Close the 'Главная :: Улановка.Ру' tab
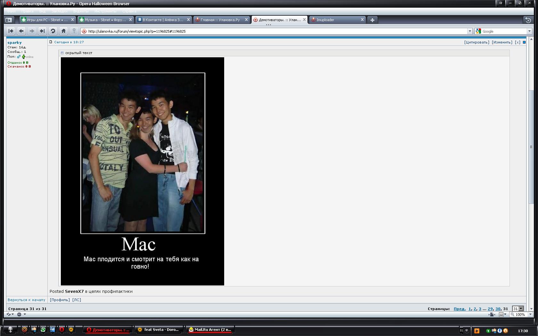Screen dimensions: 538x336 pos(246,20)
